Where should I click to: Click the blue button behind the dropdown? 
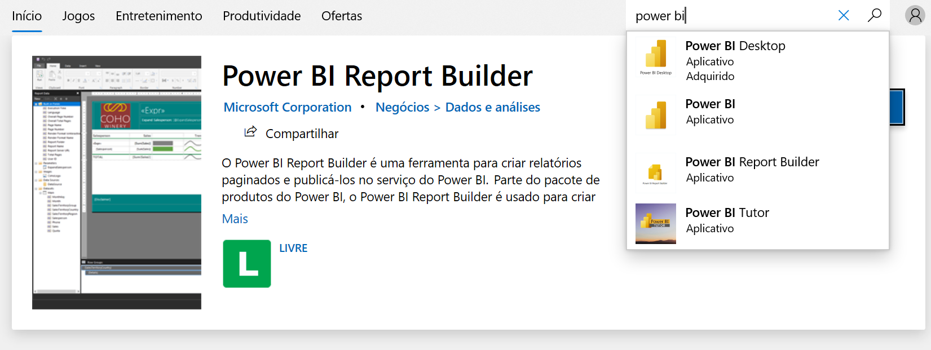point(897,107)
